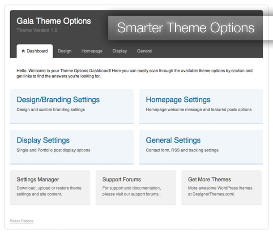This screenshot has width=273, height=234.
Task: Click 'Design and custom branding settings' text
Action: click(x=51, y=109)
